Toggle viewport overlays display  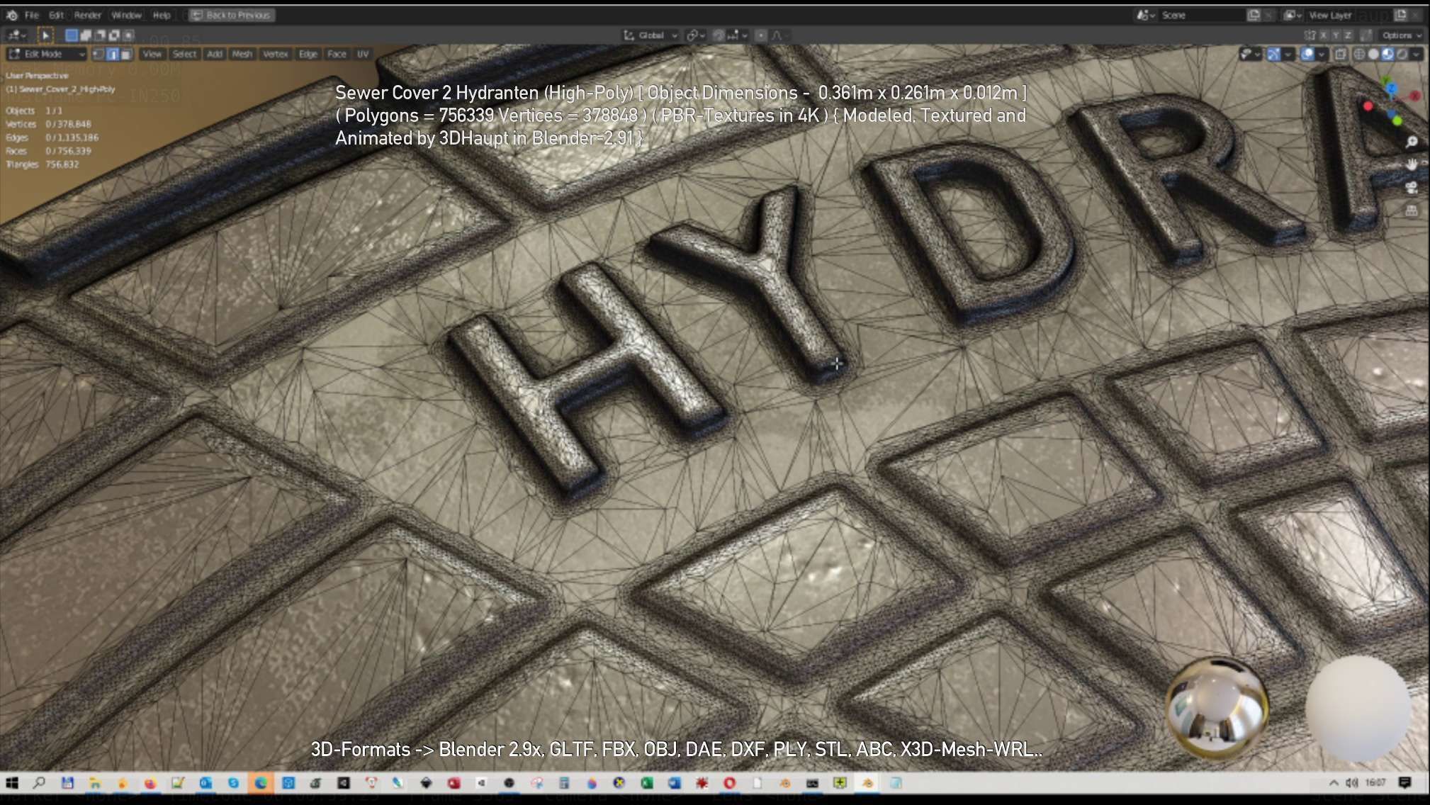[x=1307, y=54]
